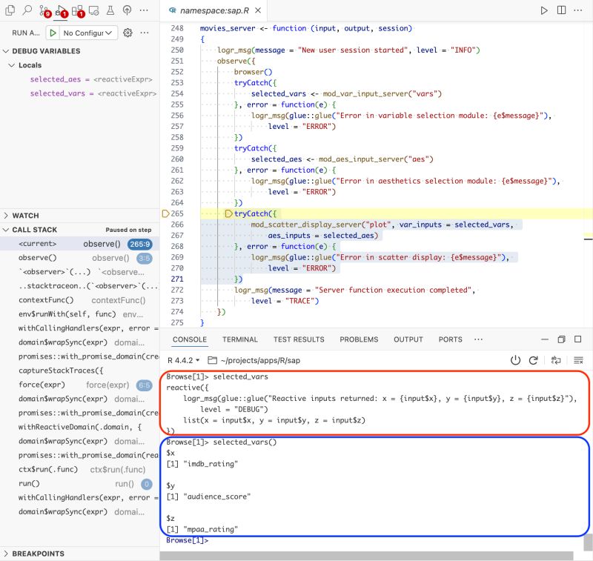Screen dimensions: 593x561
Task: Open the Search view icon
Action: pos(27,10)
